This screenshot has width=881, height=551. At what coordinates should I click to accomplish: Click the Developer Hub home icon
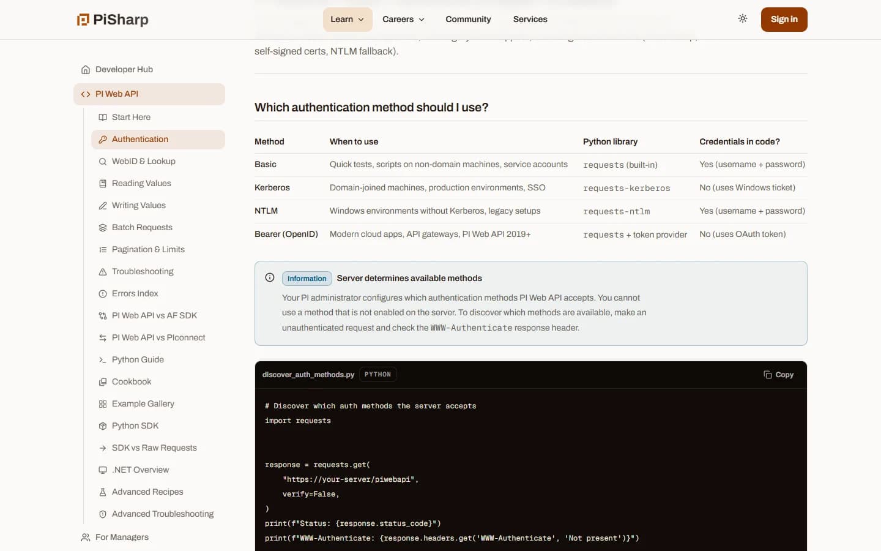86,70
